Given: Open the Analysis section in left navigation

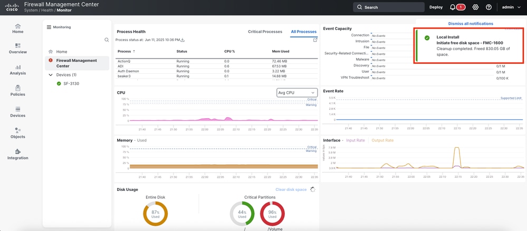Looking at the screenshot, I should click(18, 70).
